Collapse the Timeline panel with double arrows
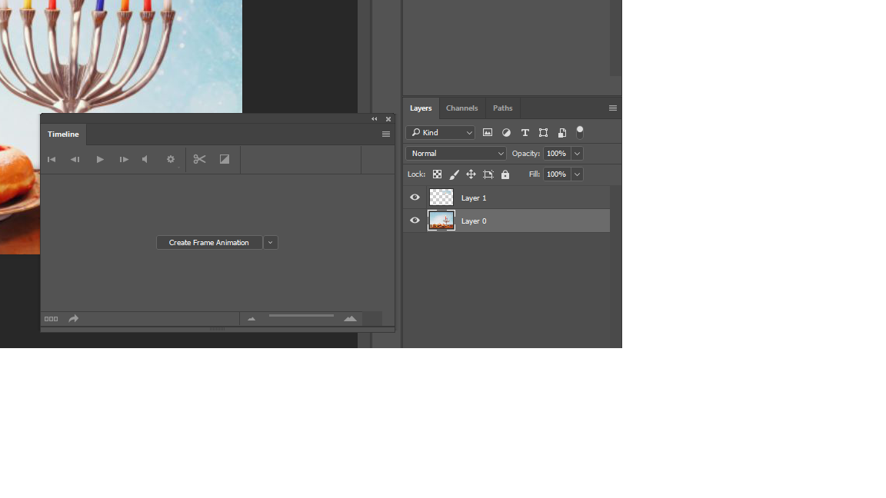 [374, 119]
